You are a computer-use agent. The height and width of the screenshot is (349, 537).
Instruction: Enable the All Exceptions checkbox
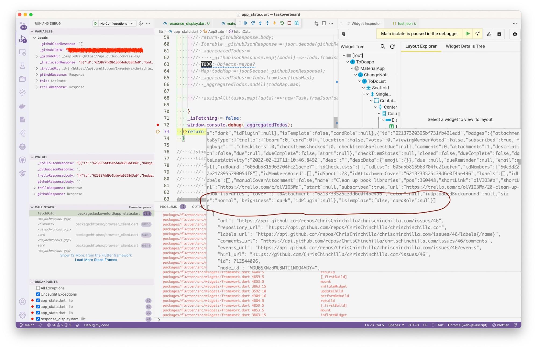tap(38, 288)
